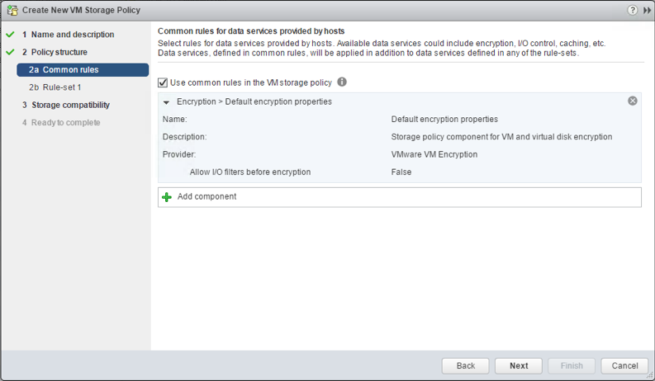Click the green plus Add component icon
The image size is (655, 381).
tap(167, 197)
